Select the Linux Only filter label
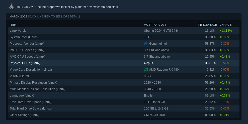This screenshot has width=248, height=124. pos(23,7)
